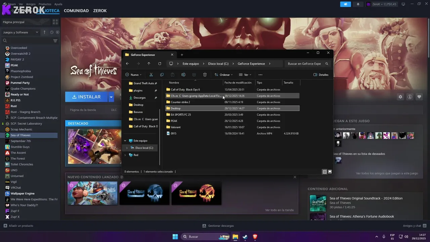
Task: Open Ordenar sort dropdown
Action: (x=223, y=75)
